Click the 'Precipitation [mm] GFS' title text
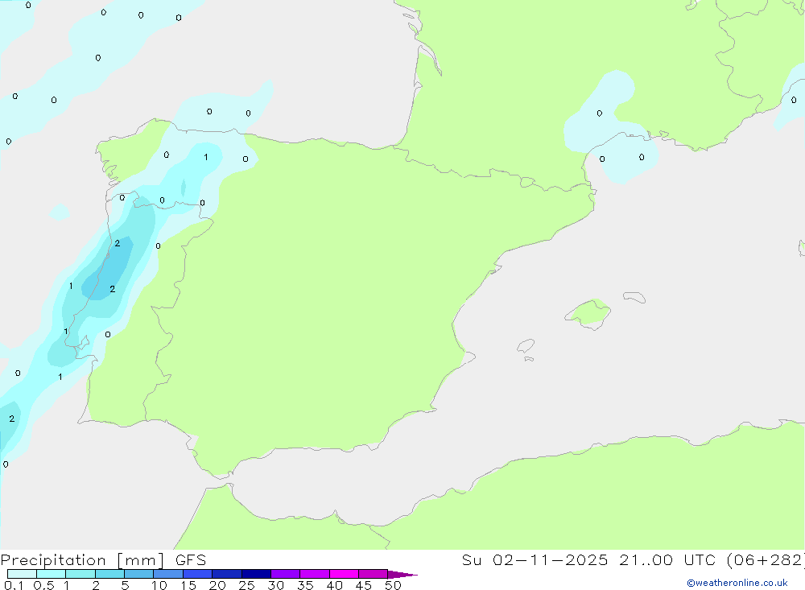The height and width of the screenshot is (590, 805). tap(103, 559)
